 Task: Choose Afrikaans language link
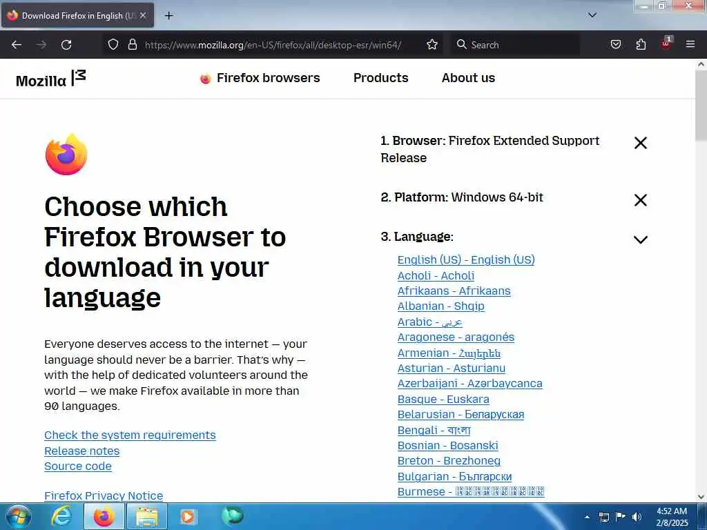[x=454, y=291]
